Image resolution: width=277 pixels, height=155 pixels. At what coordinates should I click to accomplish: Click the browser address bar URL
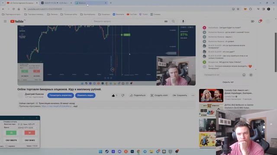pos(45,9)
